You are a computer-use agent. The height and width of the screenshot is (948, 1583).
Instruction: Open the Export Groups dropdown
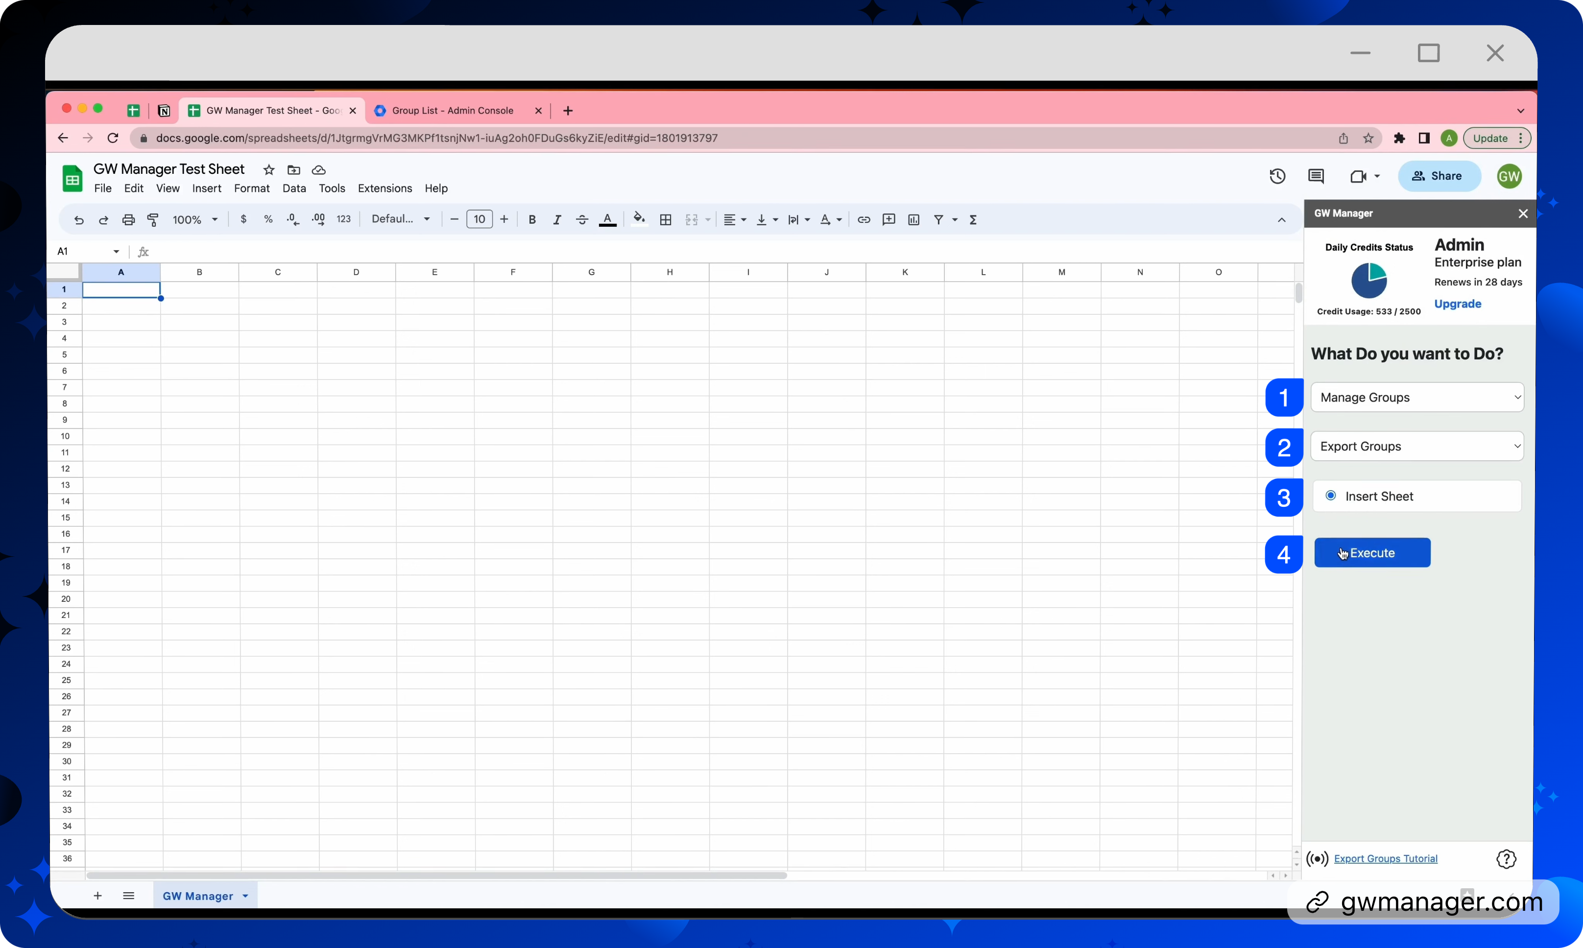click(1417, 446)
